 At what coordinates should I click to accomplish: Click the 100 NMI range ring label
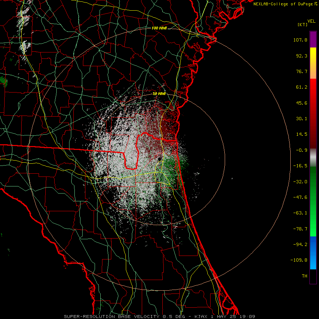159,28
